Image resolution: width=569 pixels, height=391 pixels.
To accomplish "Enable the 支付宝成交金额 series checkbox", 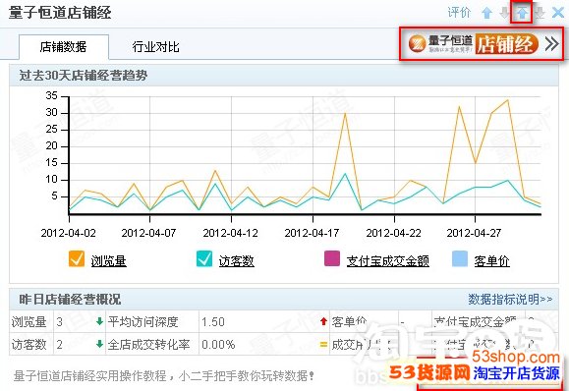I will [332, 258].
